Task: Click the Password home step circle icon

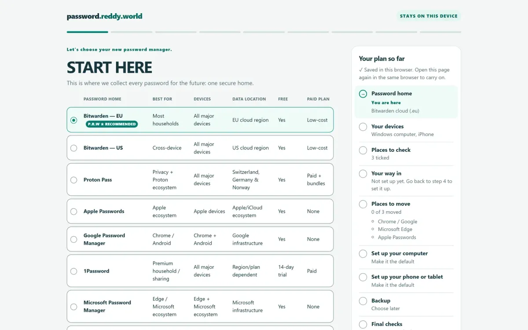Action: coord(363,94)
